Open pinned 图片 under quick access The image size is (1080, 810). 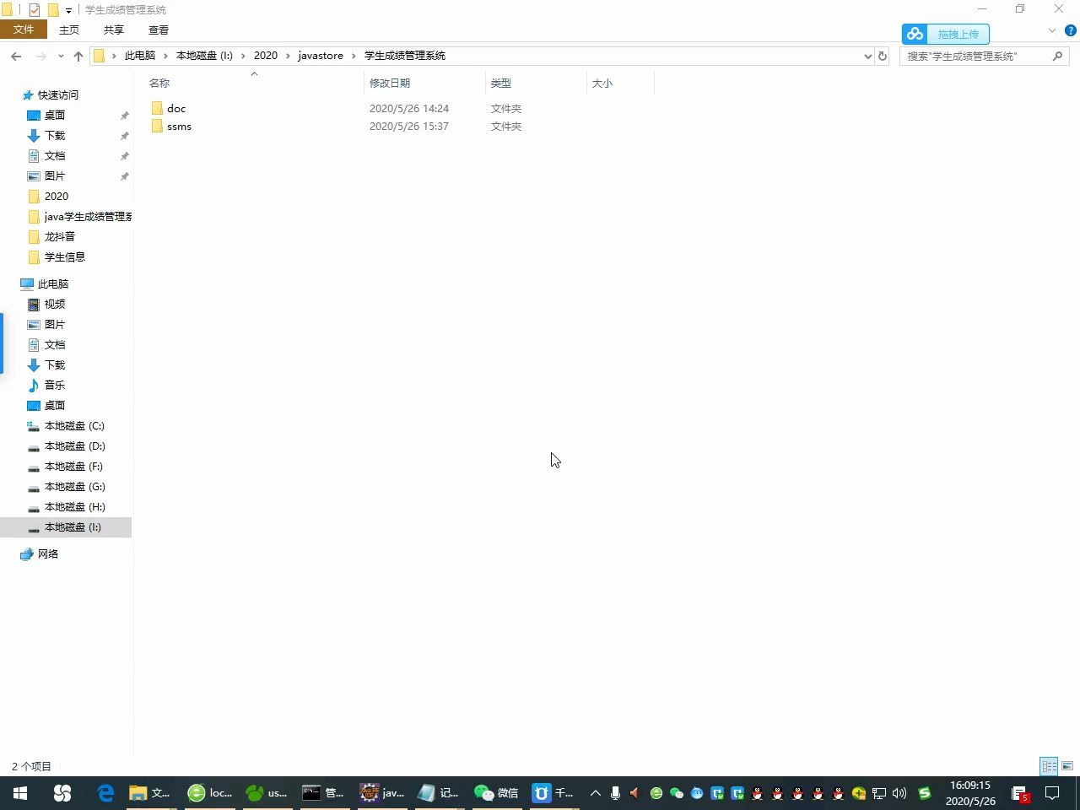pos(55,176)
